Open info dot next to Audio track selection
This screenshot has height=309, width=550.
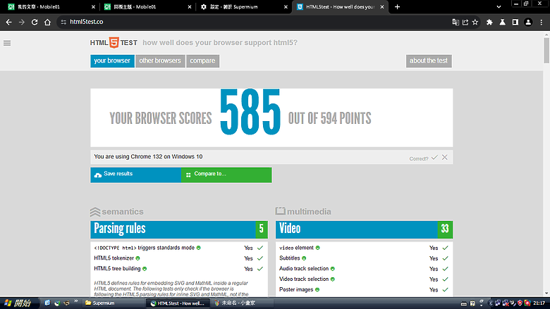tap(333, 269)
